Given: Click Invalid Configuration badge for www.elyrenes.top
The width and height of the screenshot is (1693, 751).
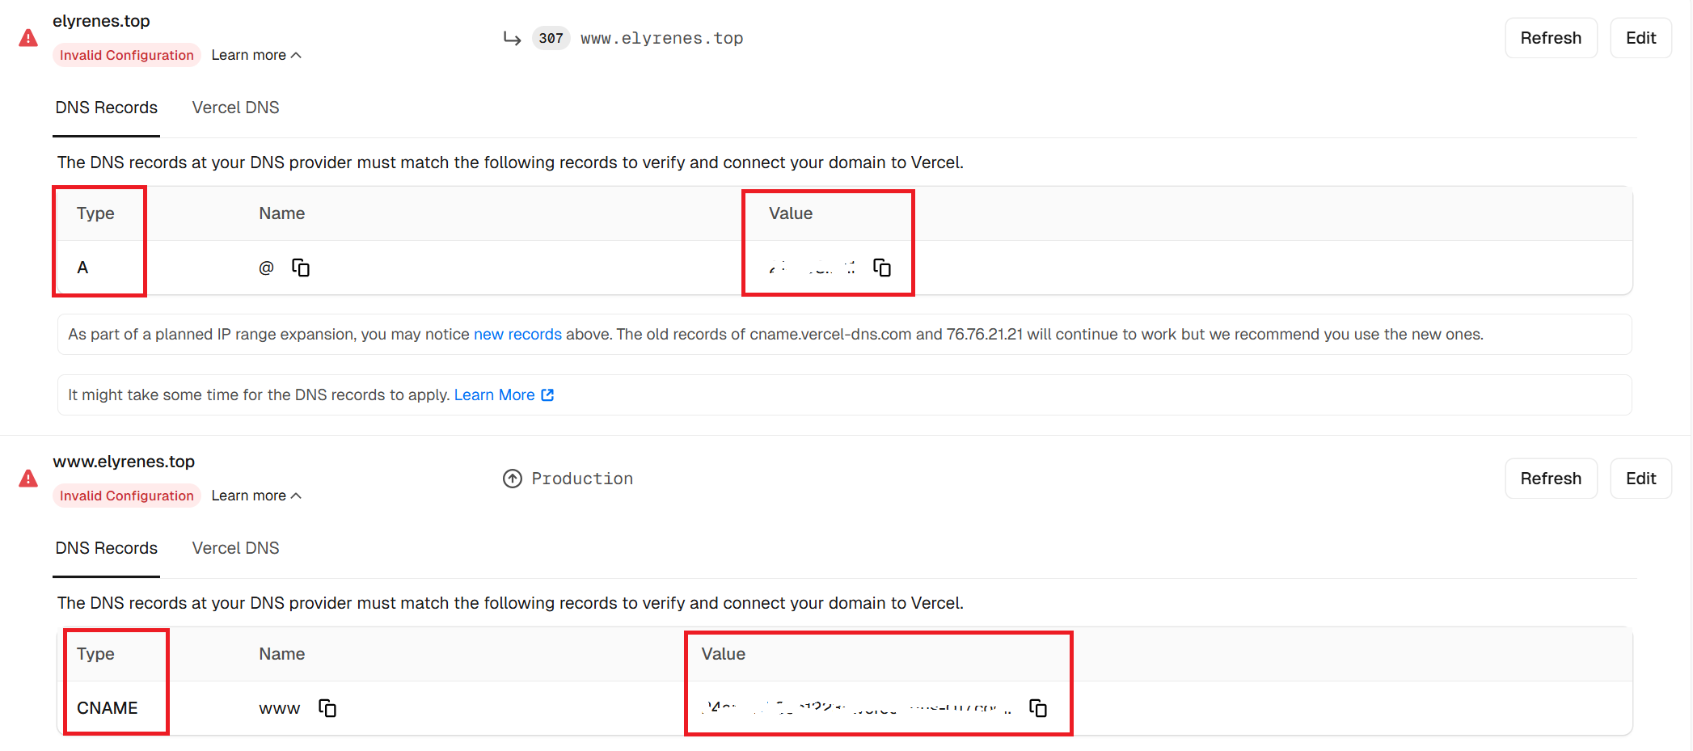Looking at the screenshot, I should [x=127, y=496].
